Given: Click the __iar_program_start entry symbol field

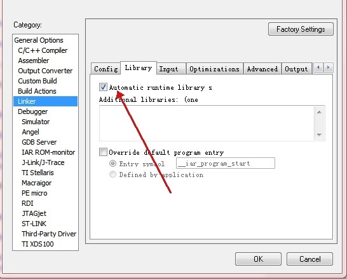Looking at the screenshot, I should coord(226,163).
